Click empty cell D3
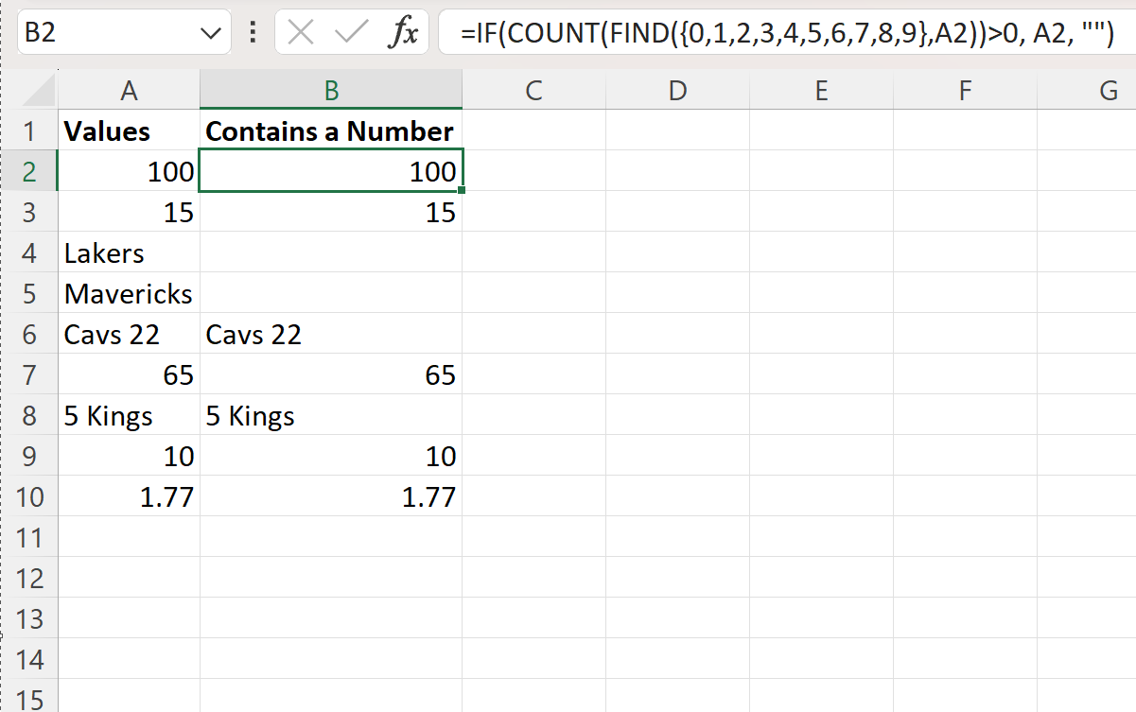The width and height of the screenshot is (1136, 712). (677, 212)
